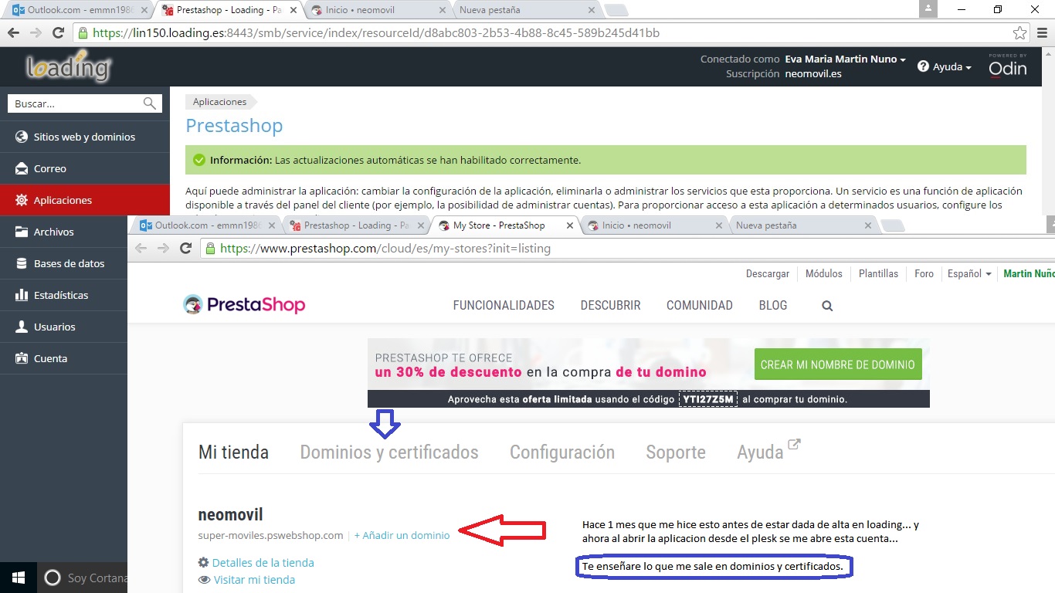Viewport: 1055px width, 593px height.
Task: Open the Español language dropdown
Action: pyautogui.click(x=969, y=273)
